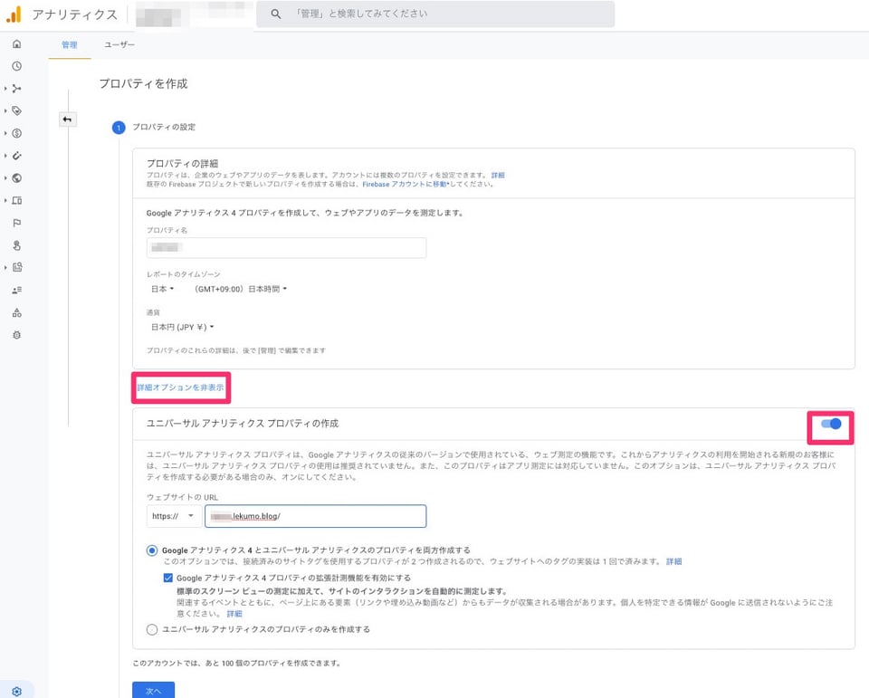Open the dollar-sign monetization sidebar icon
Viewport: 869px width, 698px height.
click(x=17, y=133)
